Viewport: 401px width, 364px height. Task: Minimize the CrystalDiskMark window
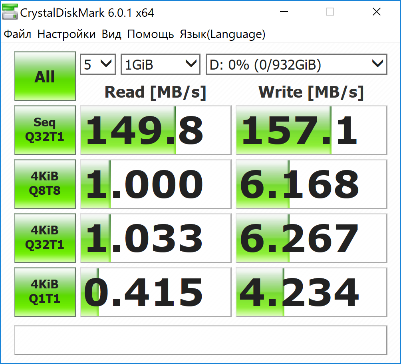[284, 12]
